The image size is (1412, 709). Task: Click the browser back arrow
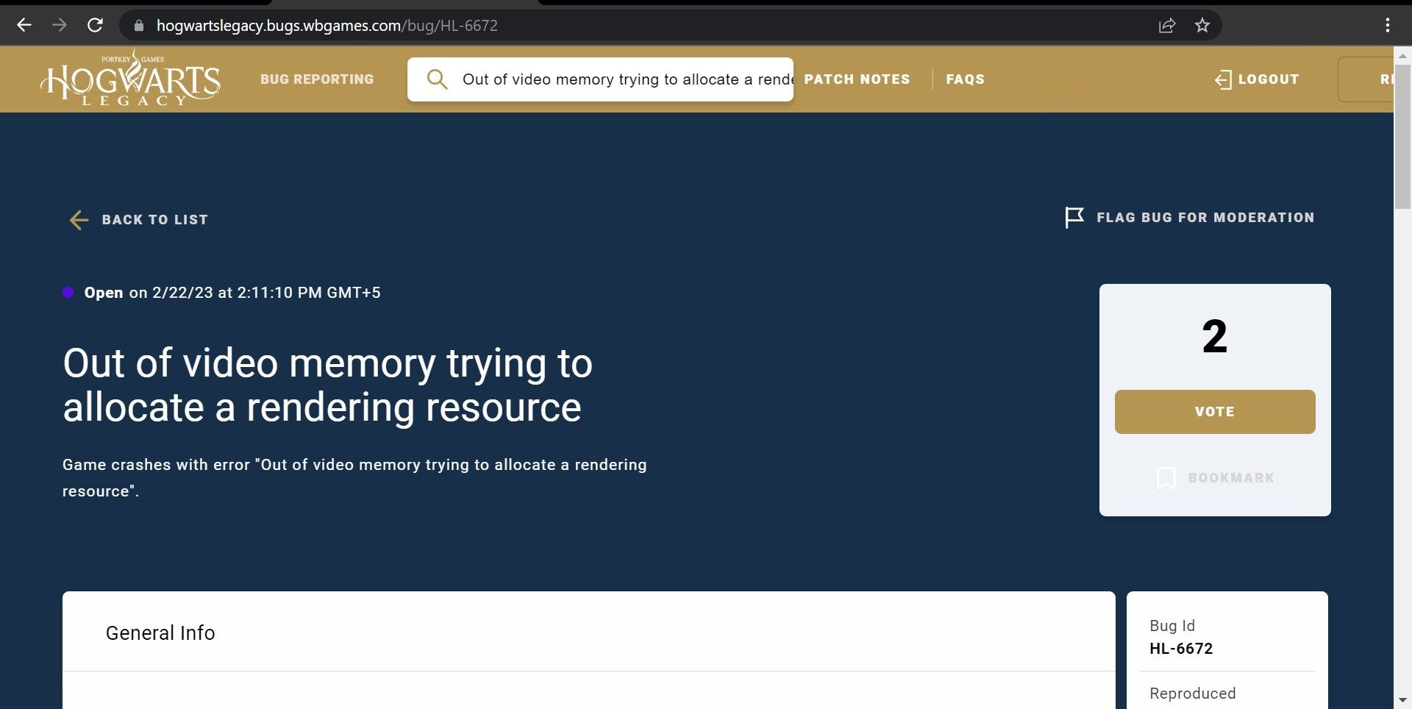[24, 25]
